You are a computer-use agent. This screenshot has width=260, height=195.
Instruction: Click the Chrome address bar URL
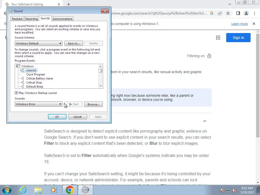[x=159, y=13]
